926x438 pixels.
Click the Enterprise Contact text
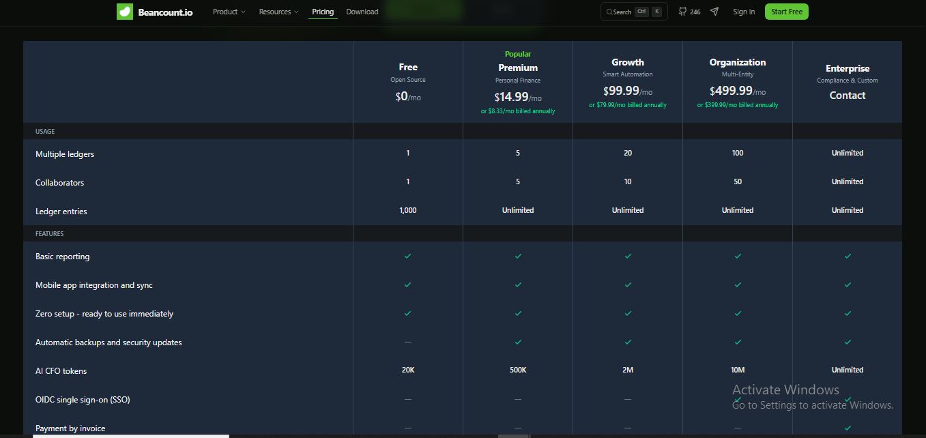click(x=848, y=96)
